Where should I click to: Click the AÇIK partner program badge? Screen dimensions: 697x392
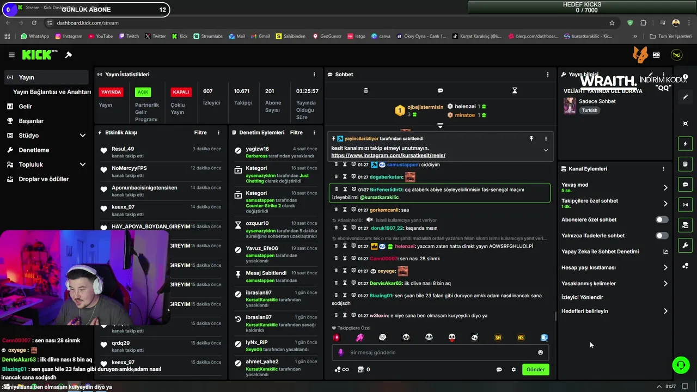[x=143, y=92]
